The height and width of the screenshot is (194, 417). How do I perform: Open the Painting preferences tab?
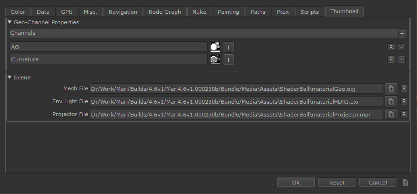229,12
